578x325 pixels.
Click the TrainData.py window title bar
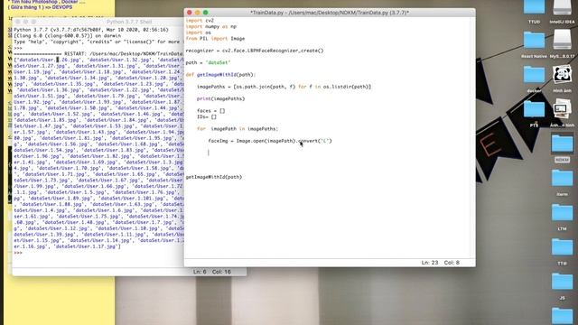(x=330, y=13)
